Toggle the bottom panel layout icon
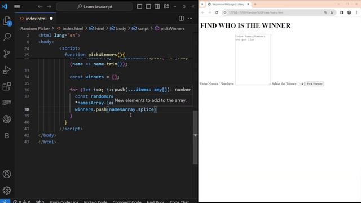This screenshot has height=203, width=361. point(148,6)
